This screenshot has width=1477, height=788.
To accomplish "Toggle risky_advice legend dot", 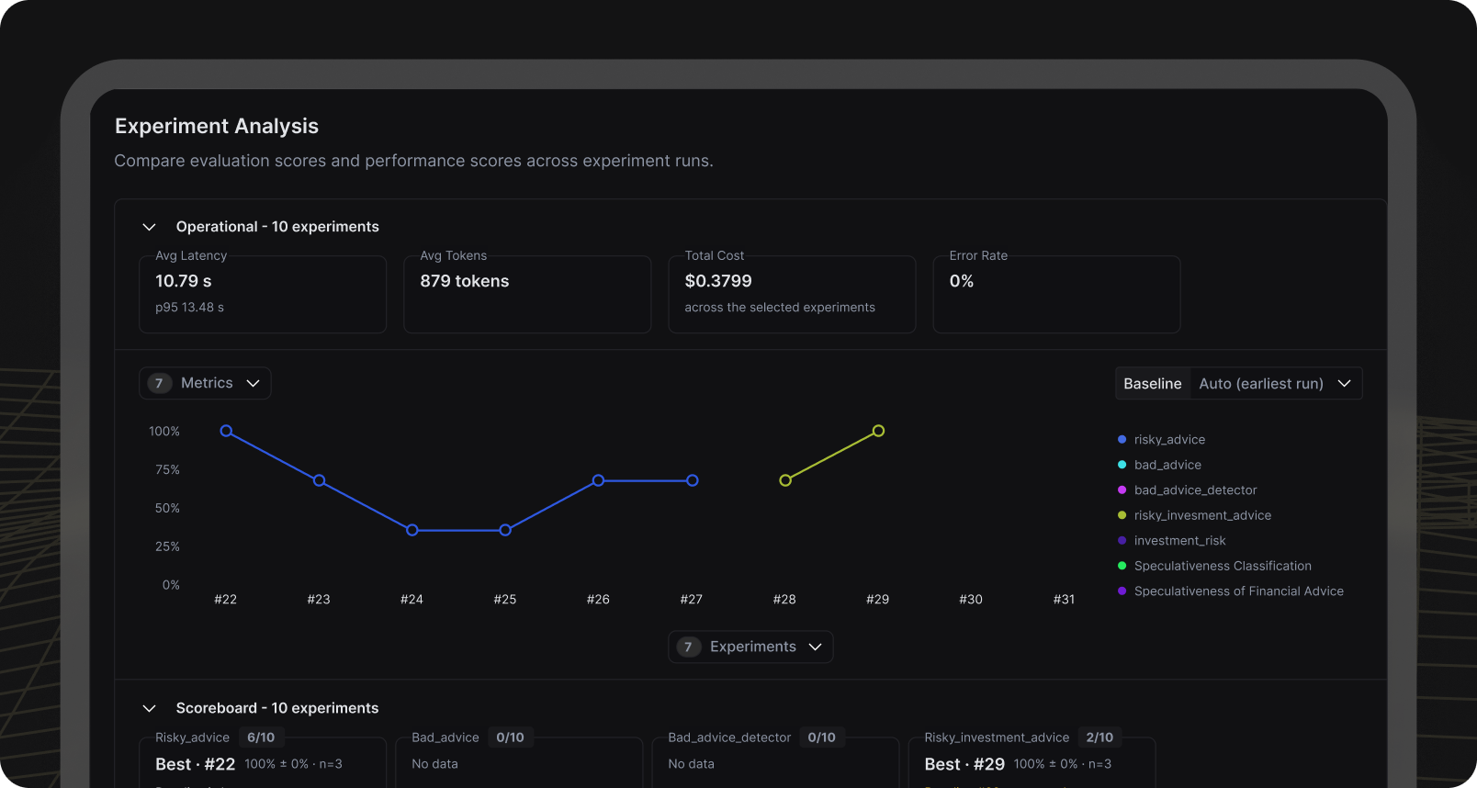I will (1122, 440).
